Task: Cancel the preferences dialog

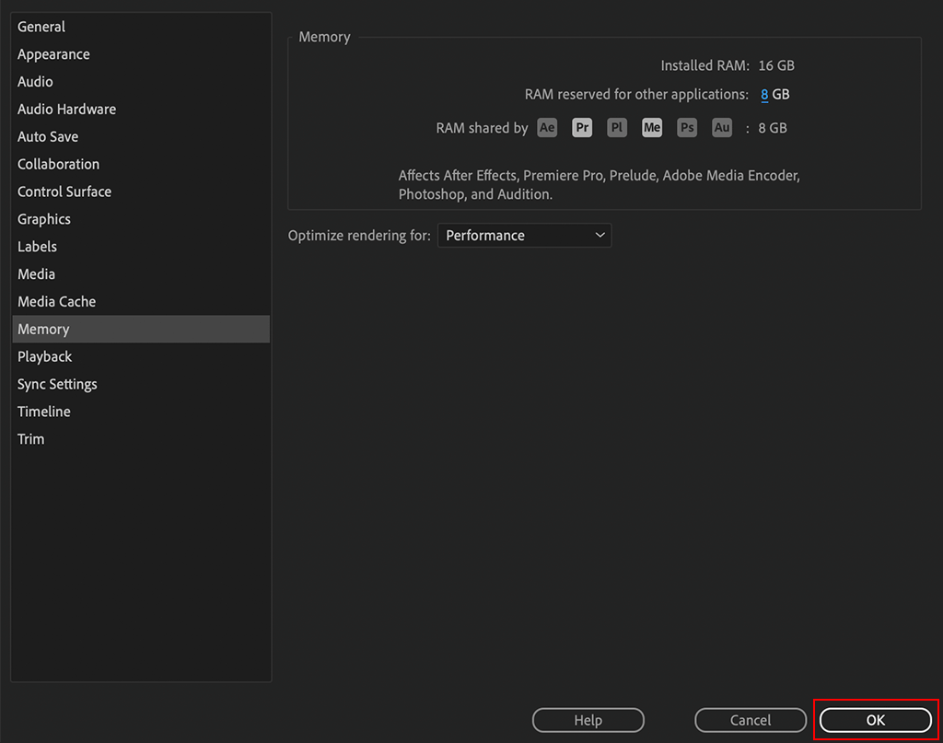Action: 750,720
